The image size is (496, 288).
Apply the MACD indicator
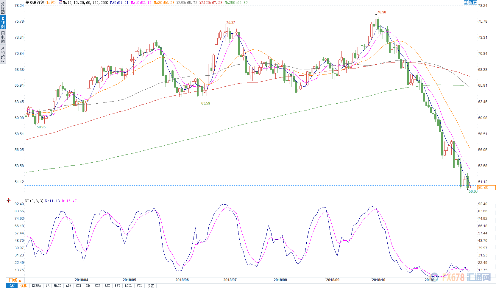pyautogui.click(x=57, y=286)
